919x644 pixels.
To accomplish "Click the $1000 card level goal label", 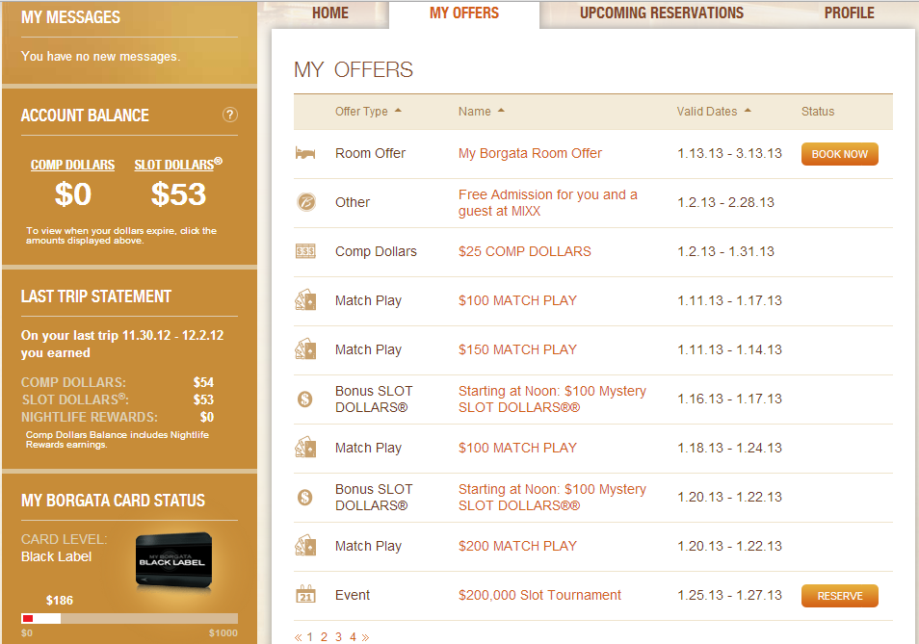I will (x=223, y=632).
